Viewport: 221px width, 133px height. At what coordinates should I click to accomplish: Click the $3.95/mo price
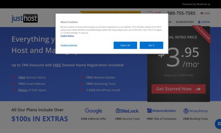coord(178,57)
